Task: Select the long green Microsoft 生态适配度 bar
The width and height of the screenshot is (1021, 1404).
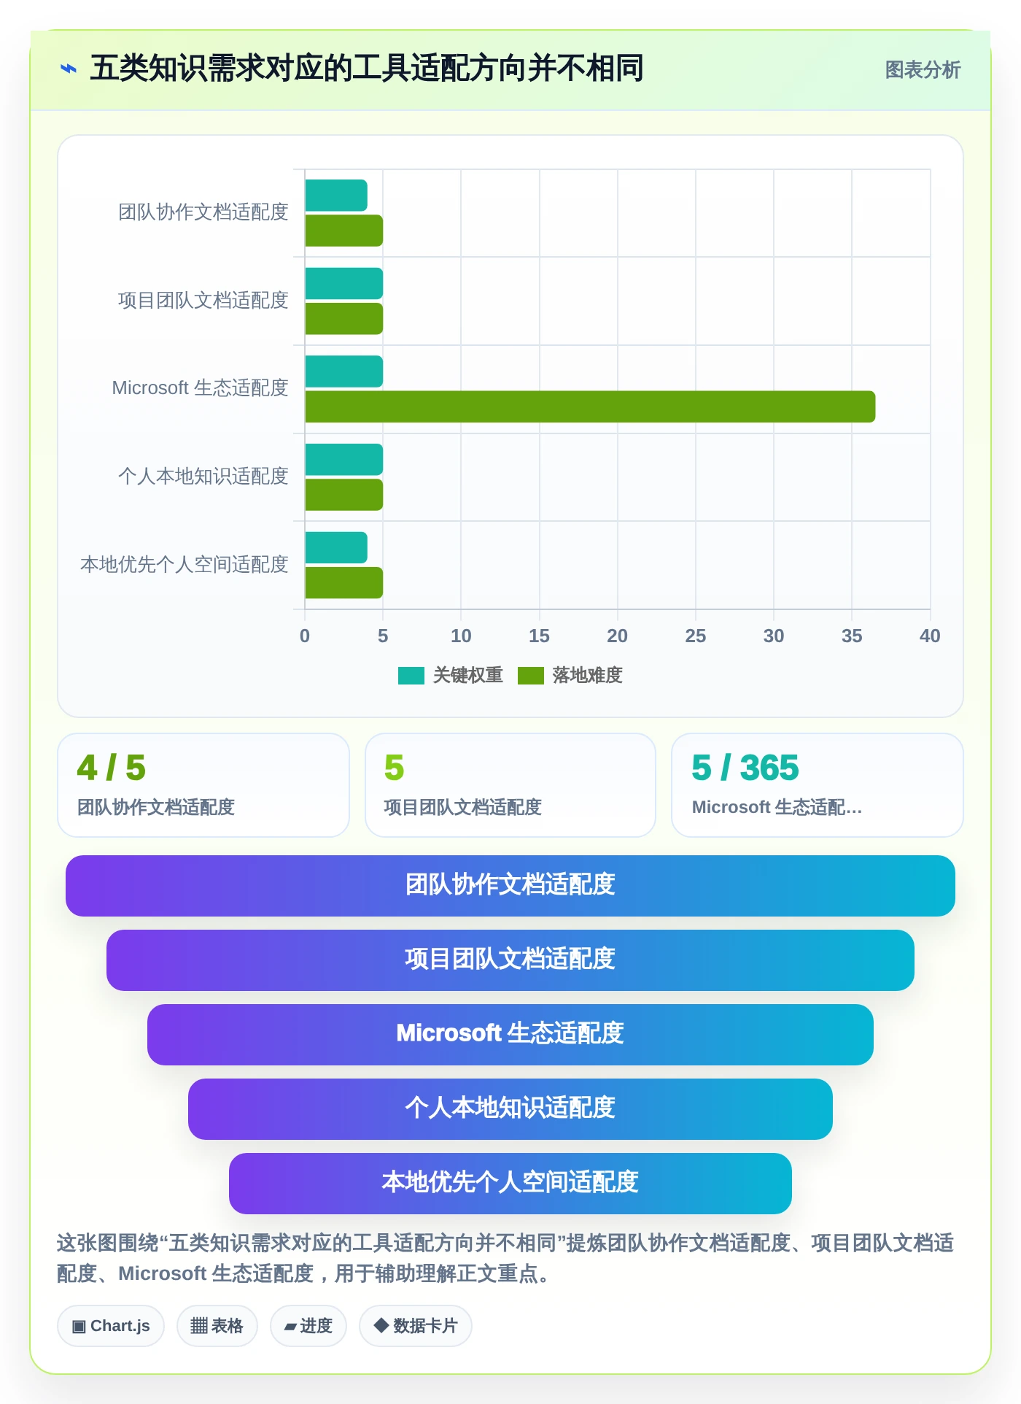Action: (590, 406)
